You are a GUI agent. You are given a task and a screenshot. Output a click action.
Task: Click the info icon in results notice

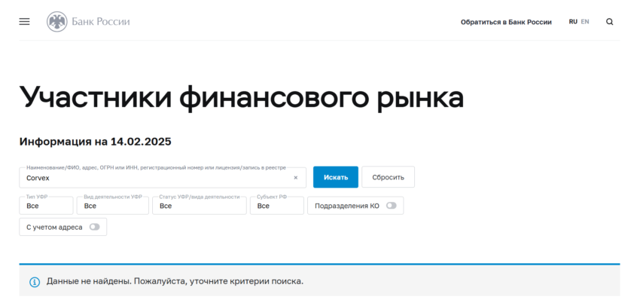pyautogui.click(x=35, y=282)
